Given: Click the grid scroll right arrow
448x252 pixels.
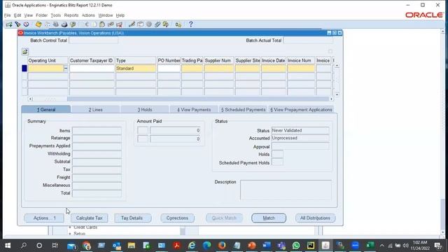Looking at the screenshot, I should 331,99.
